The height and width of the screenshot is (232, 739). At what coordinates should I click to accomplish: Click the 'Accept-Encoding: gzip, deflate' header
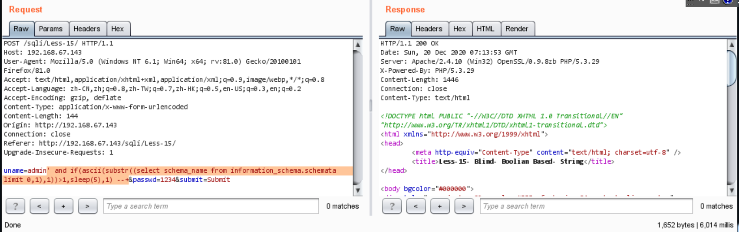63,98
